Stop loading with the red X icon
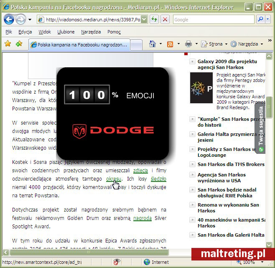Image resolution: width=275 pixels, height=268 pixels. point(165,19)
